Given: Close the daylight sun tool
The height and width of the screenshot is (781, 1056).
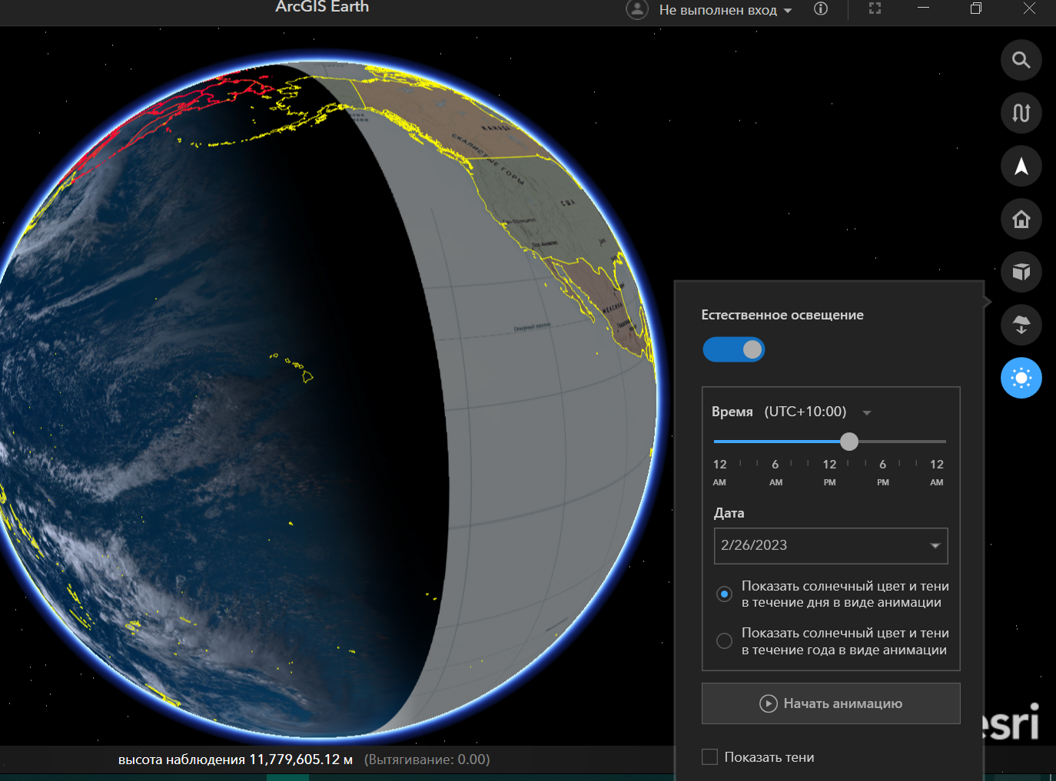Looking at the screenshot, I should (1021, 378).
